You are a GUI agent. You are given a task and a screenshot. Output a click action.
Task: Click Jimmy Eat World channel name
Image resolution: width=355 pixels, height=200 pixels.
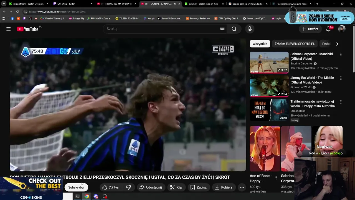click(x=301, y=87)
